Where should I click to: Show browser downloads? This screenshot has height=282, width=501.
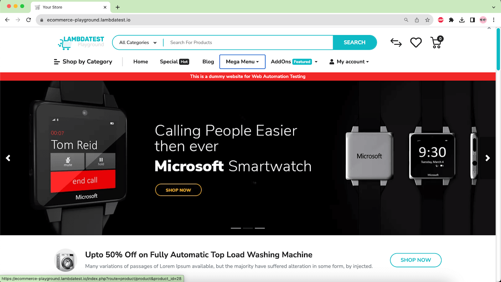(x=462, y=20)
